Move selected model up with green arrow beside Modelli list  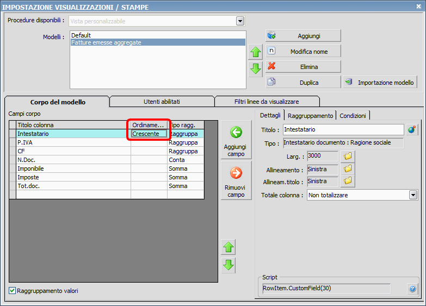[x=255, y=52]
